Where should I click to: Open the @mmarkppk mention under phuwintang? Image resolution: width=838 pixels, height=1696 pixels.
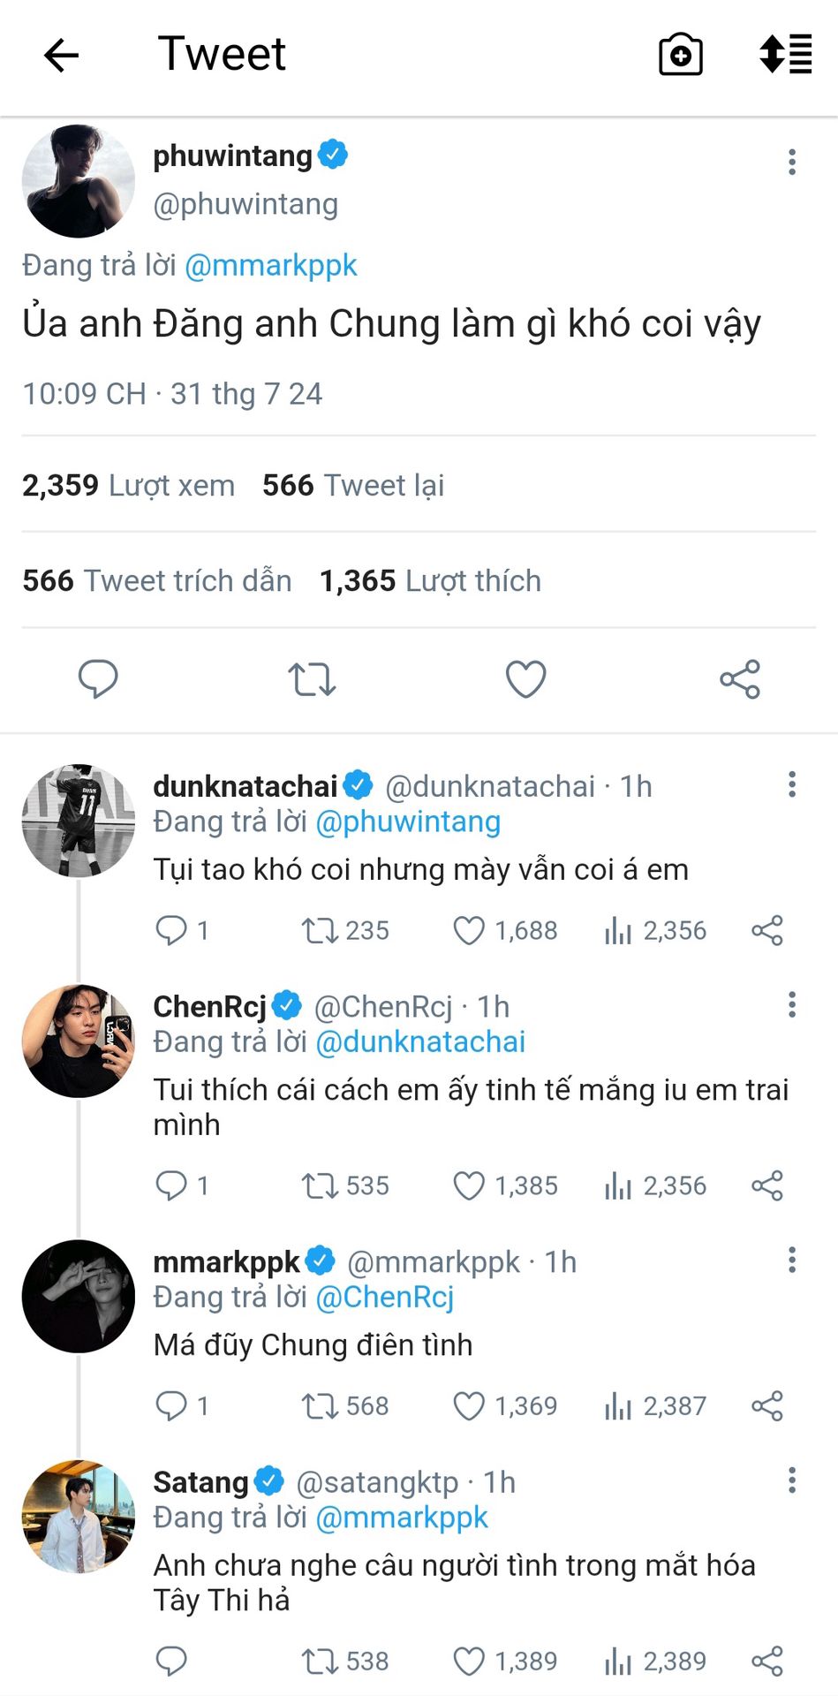tap(270, 265)
